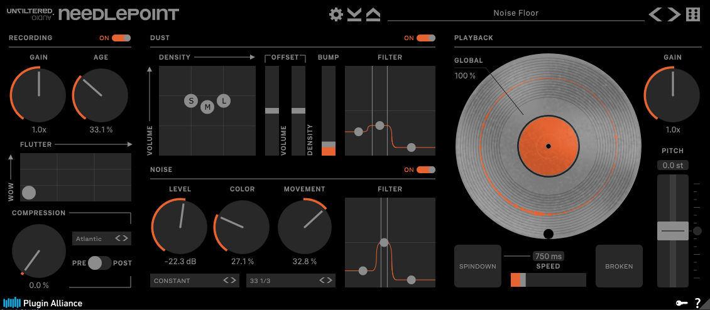Click the save preset down-arrow icon
The width and height of the screenshot is (710, 310).
point(354,14)
